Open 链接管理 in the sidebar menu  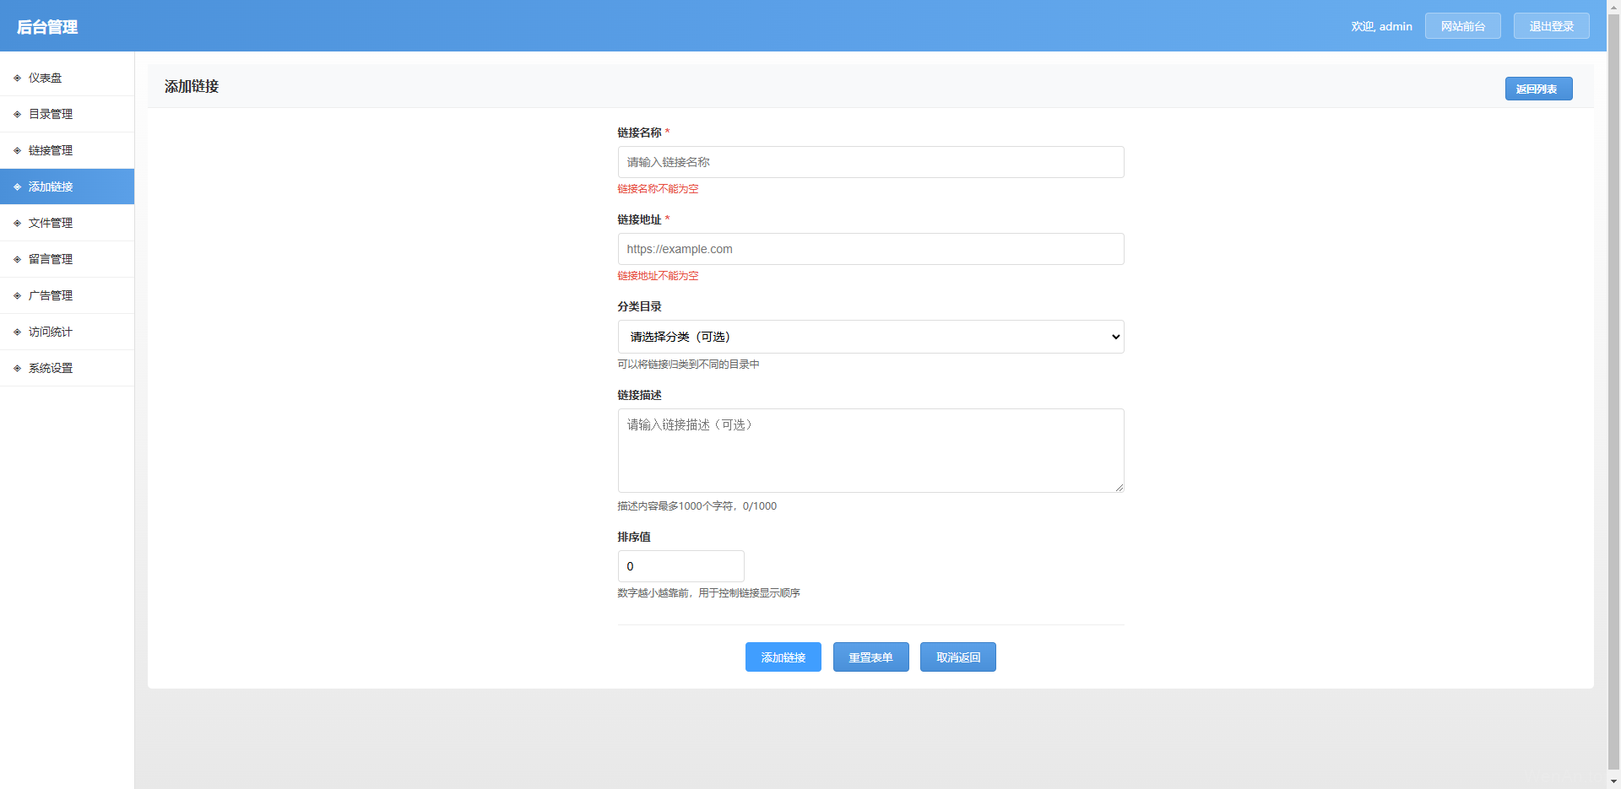(51, 150)
